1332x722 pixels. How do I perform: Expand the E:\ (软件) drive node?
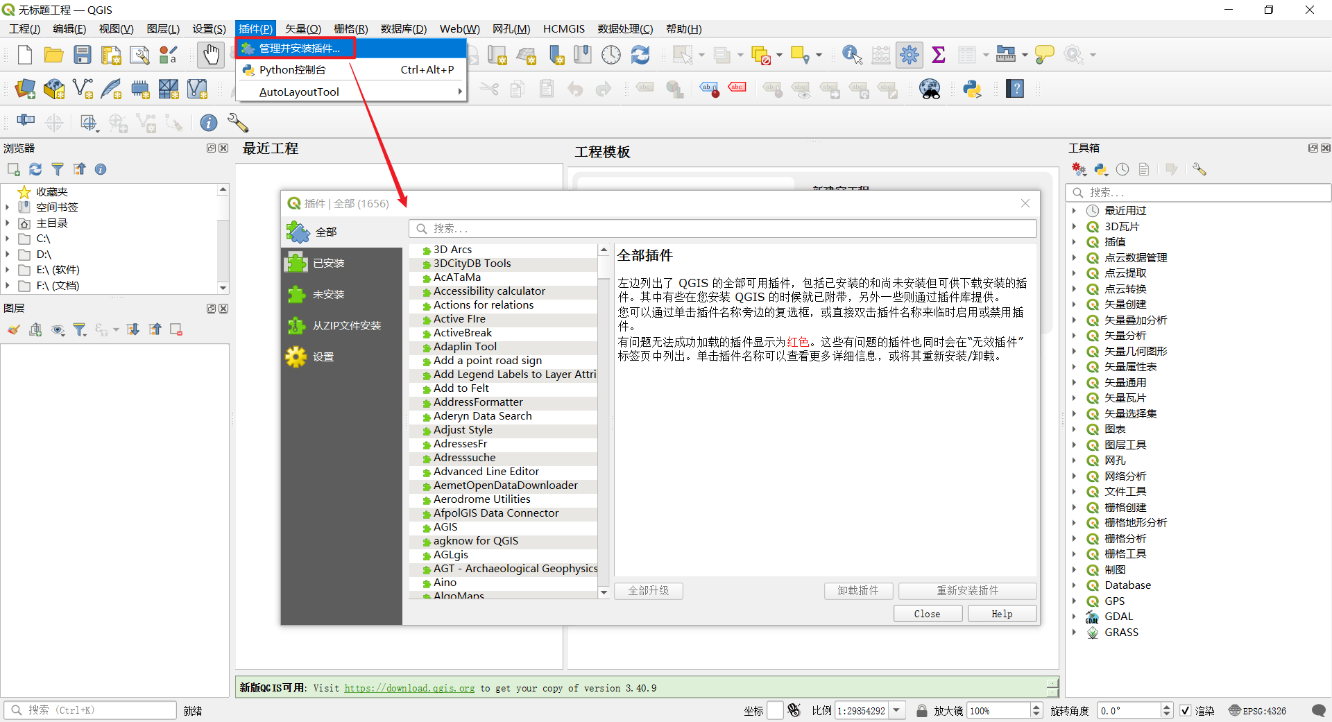8,270
